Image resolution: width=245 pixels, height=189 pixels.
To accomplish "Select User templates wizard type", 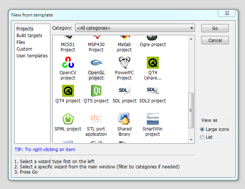I will [32, 56].
